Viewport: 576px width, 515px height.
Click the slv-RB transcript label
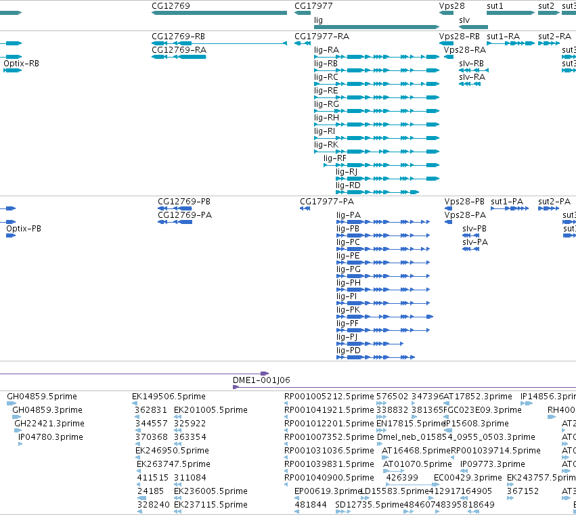tap(471, 64)
